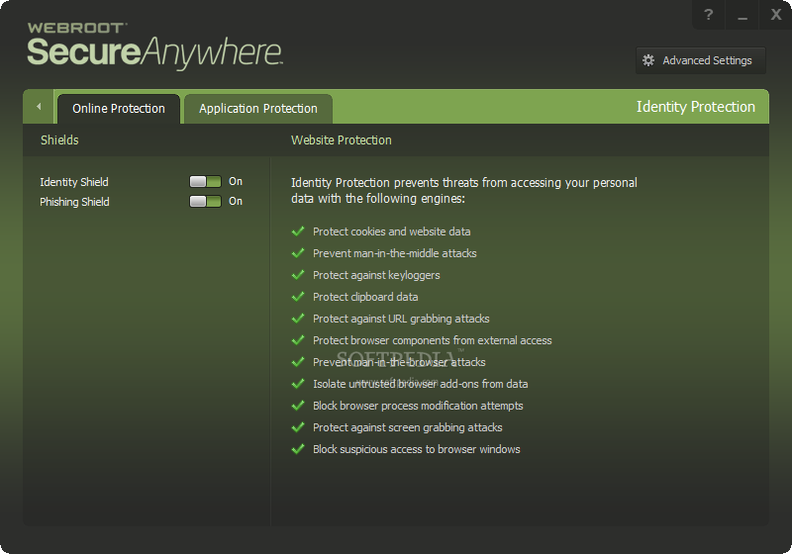Click text 'Prevent man-in-the-middle attacks'
The height and width of the screenshot is (554, 792).
[x=394, y=253]
